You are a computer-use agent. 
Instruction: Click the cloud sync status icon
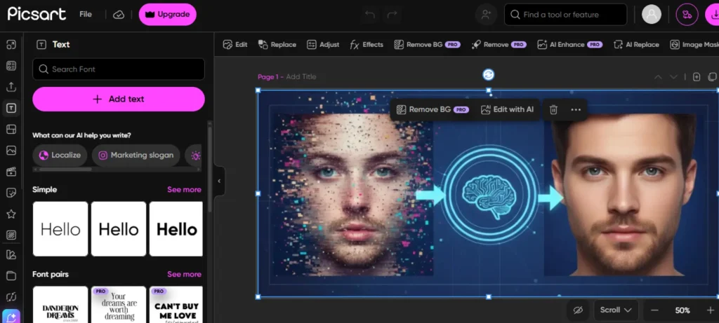118,15
